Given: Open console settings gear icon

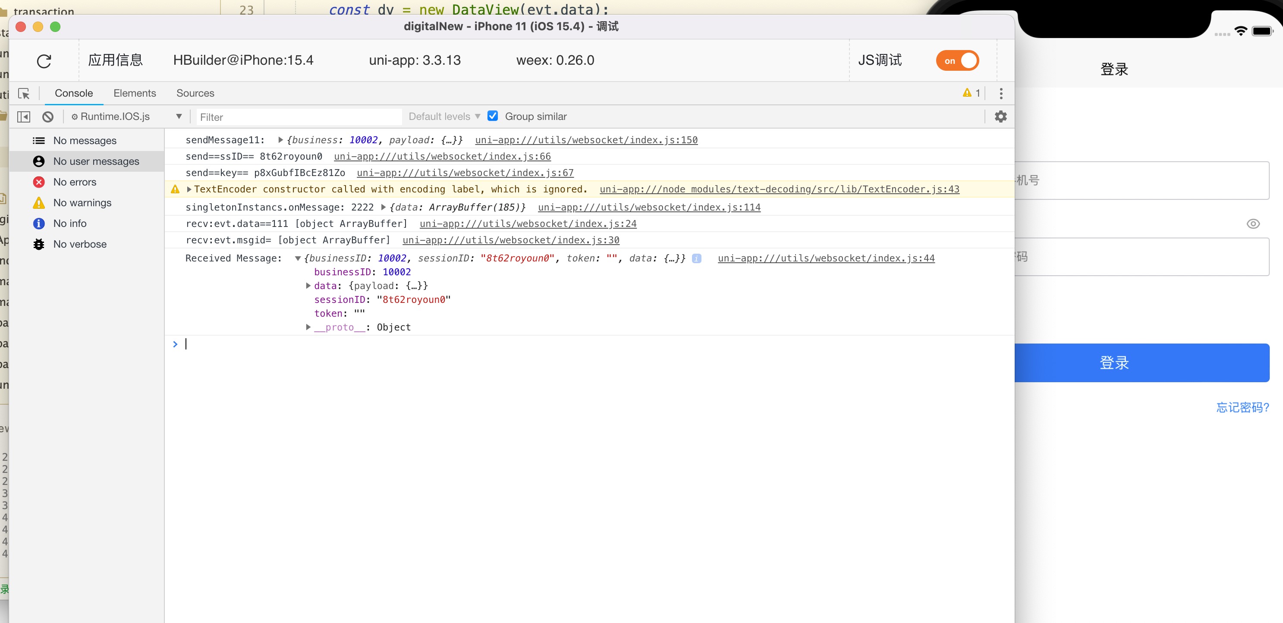Looking at the screenshot, I should click(1000, 116).
